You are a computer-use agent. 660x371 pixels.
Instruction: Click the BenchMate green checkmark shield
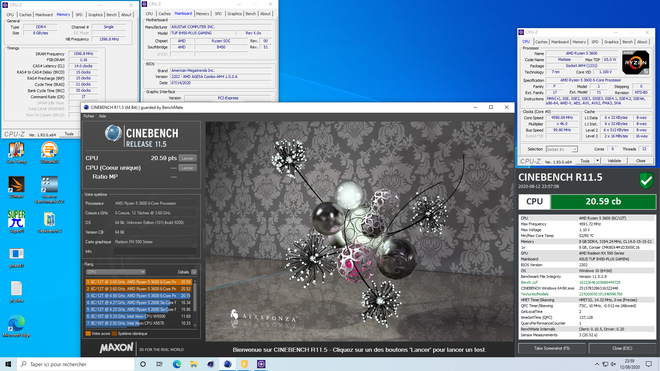pyautogui.click(x=646, y=180)
